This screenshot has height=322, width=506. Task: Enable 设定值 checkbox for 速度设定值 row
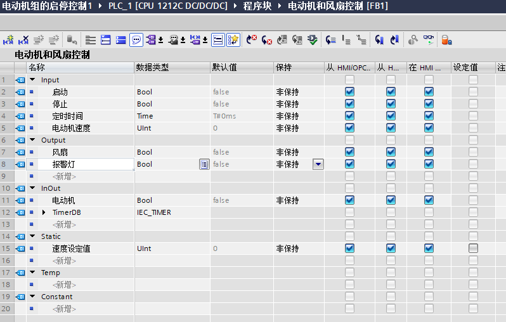[473, 248]
